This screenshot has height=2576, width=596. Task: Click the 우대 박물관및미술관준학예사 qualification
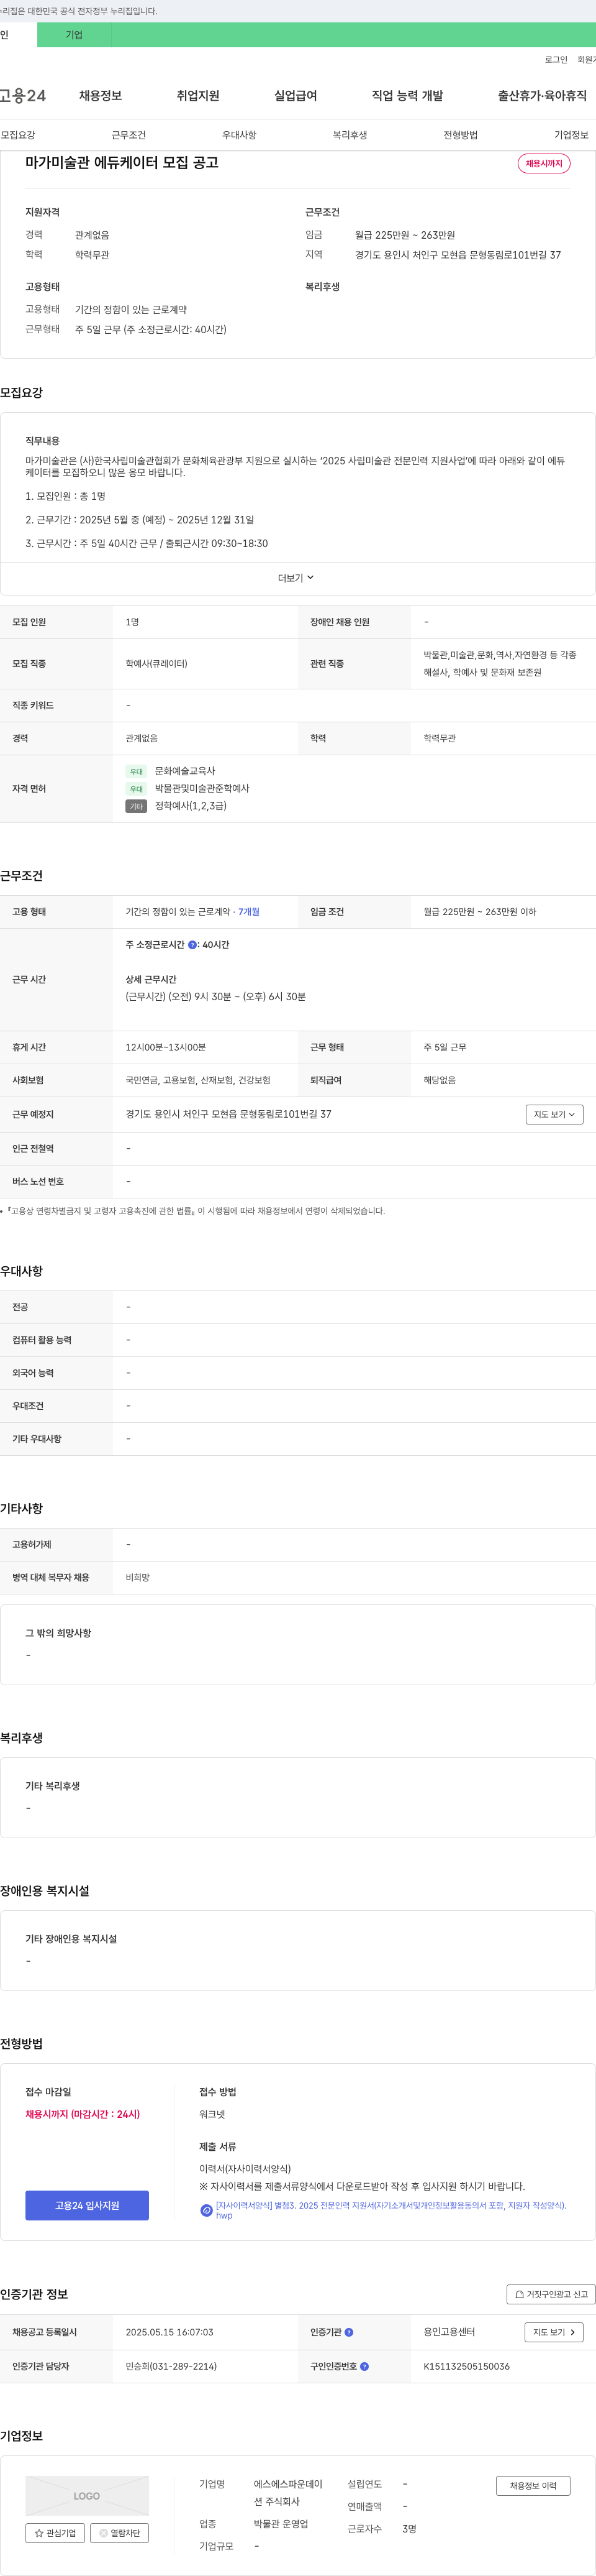pos(187,789)
